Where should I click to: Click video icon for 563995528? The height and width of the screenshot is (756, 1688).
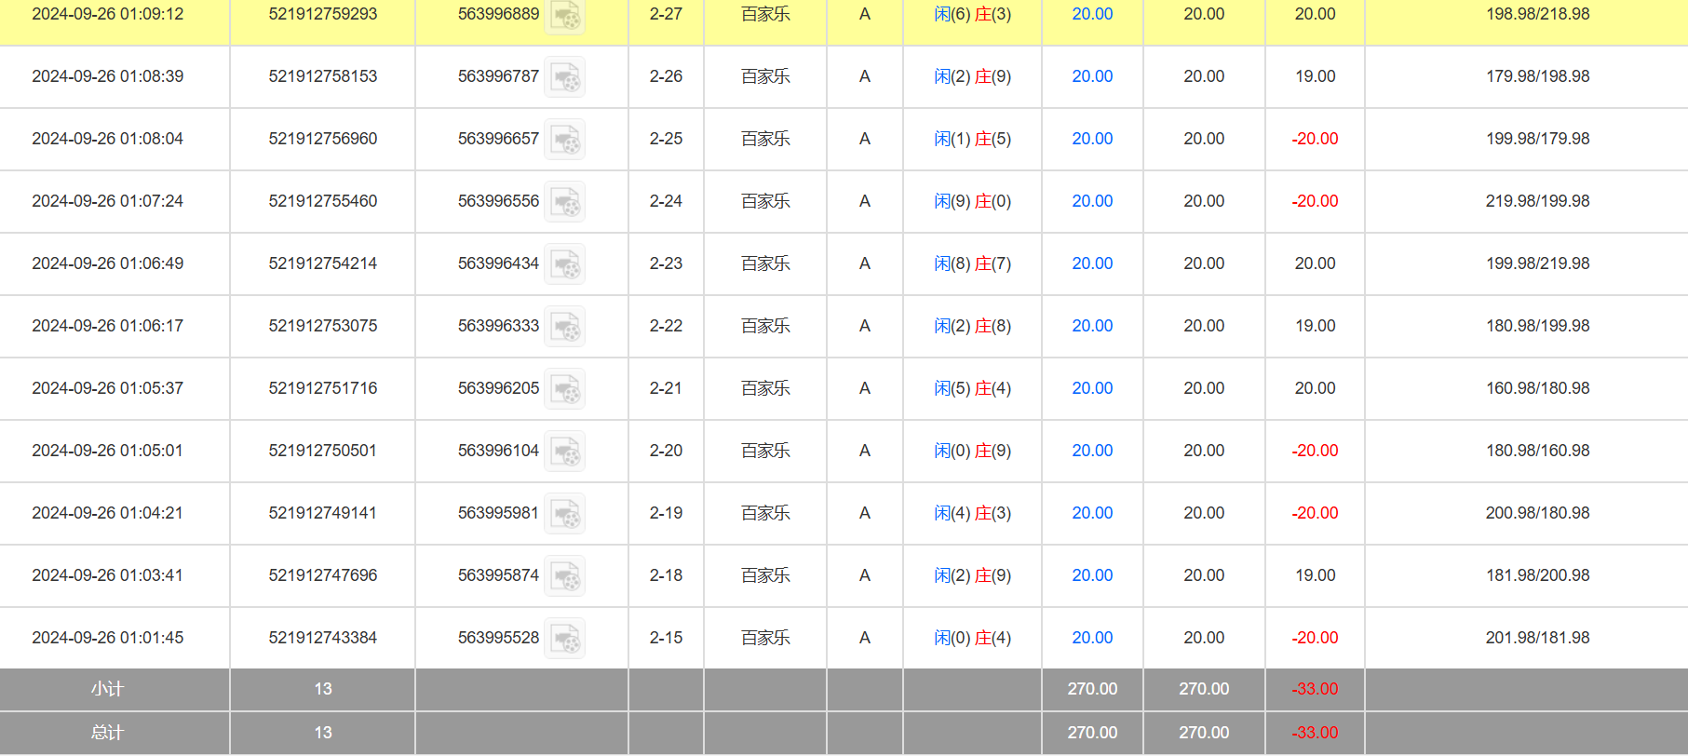[564, 639]
